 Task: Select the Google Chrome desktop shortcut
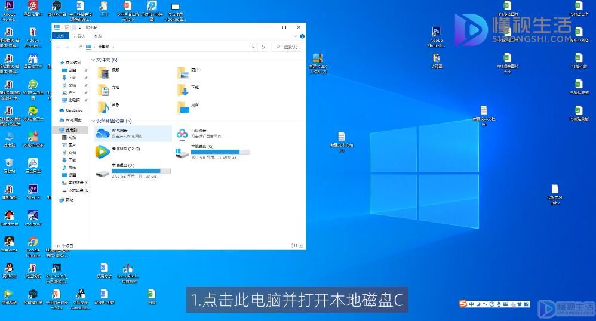click(33, 247)
